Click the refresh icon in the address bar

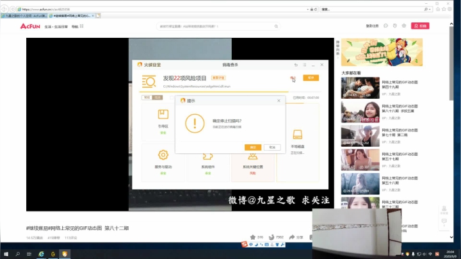pyautogui.click(x=316, y=9)
